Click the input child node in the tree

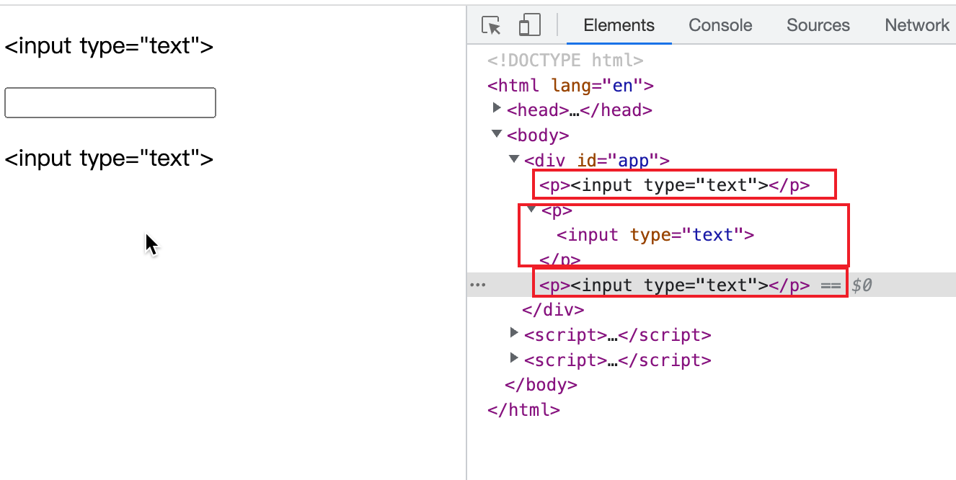[x=655, y=235]
